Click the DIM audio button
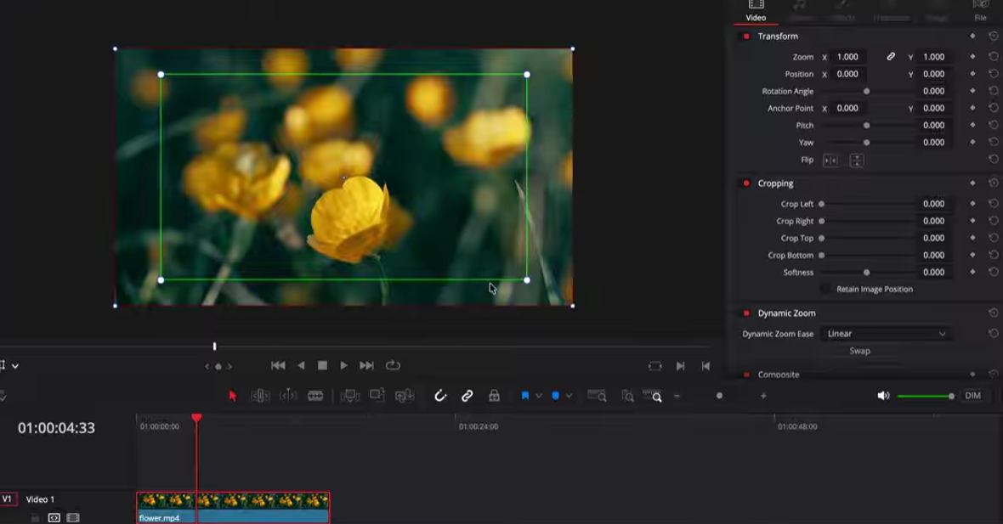1003x524 pixels. tap(973, 396)
